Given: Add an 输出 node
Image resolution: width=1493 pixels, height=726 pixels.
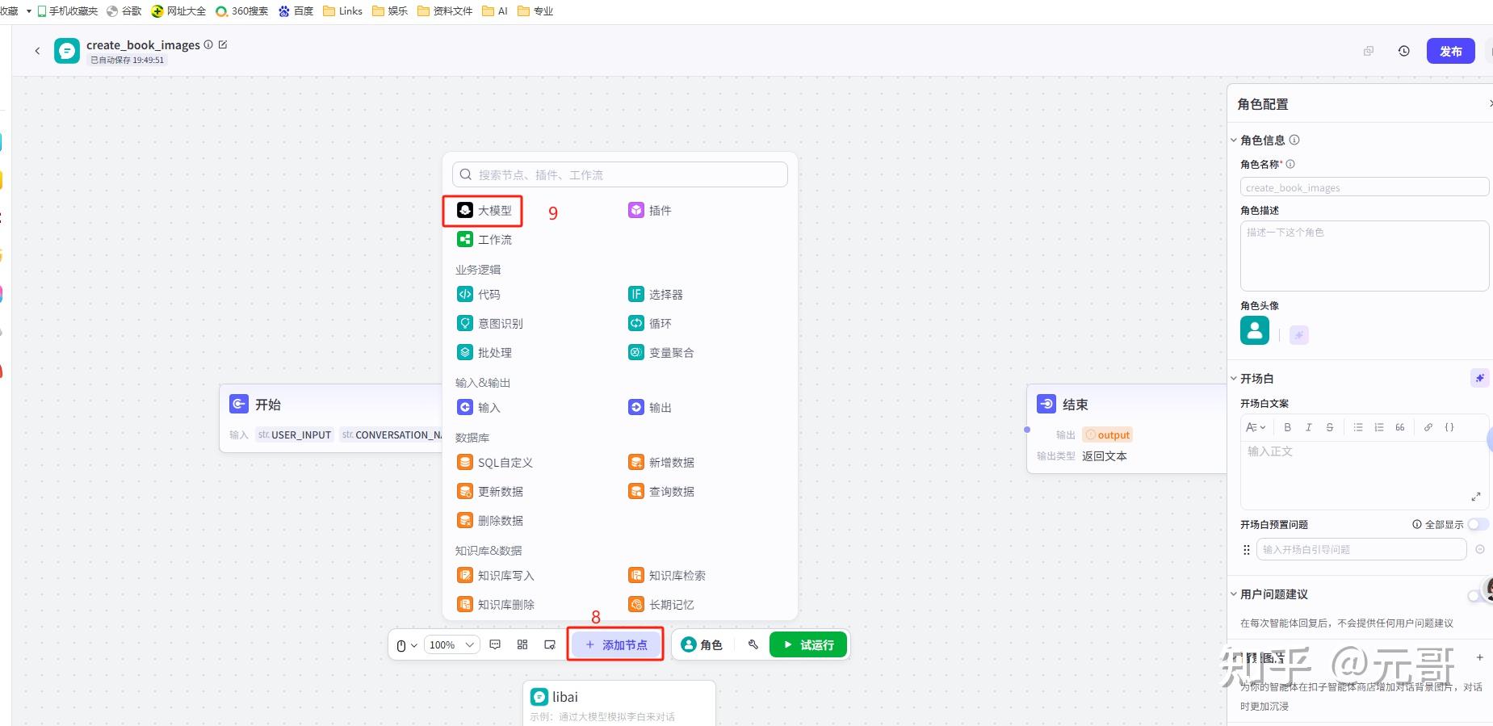Looking at the screenshot, I should click(x=650, y=408).
